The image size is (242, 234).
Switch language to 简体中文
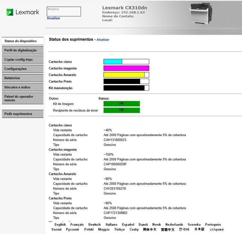coord(150,229)
